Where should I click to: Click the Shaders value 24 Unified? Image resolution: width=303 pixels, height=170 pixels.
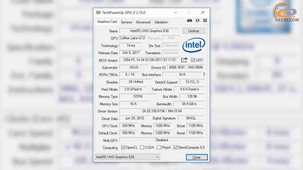click(136, 82)
